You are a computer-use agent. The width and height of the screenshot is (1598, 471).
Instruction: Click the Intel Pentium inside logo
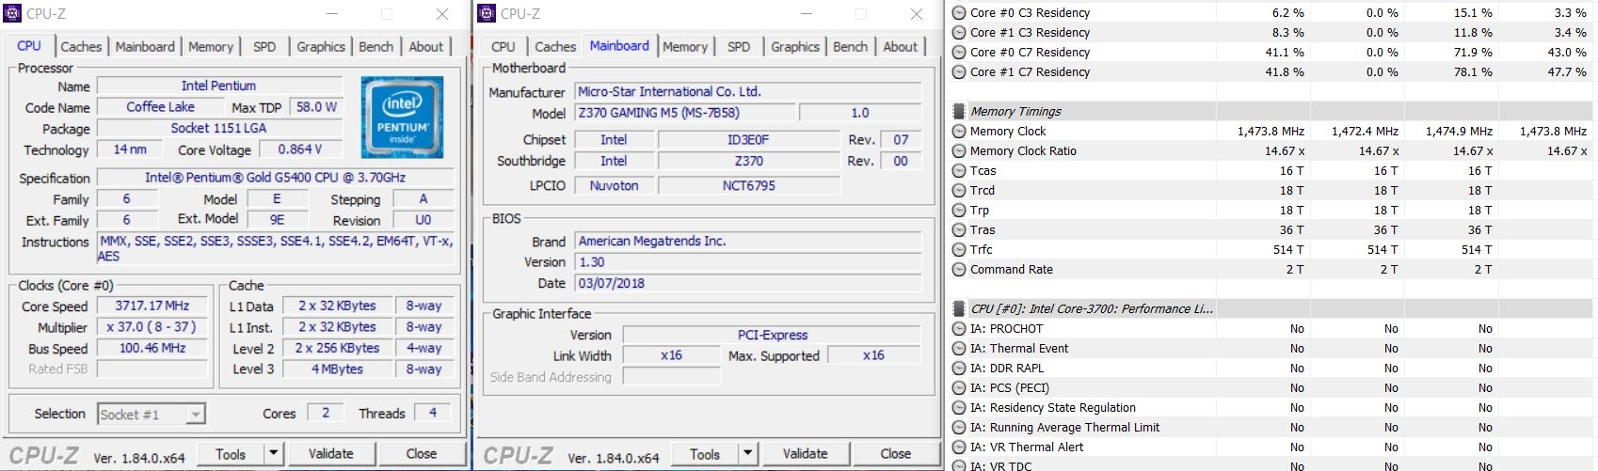tap(402, 117)
